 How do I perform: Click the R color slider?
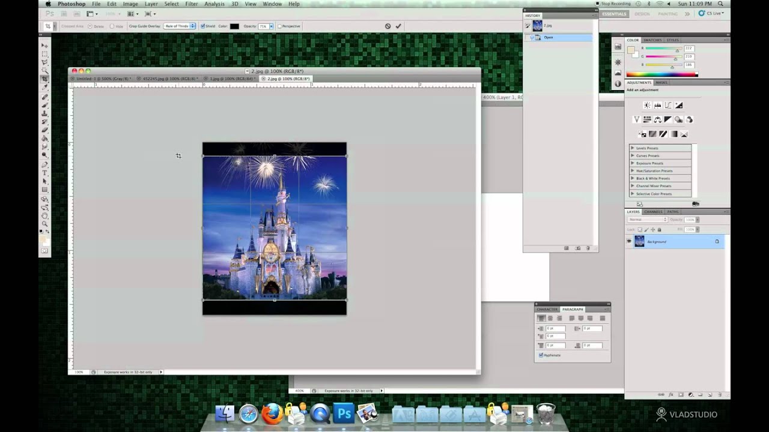[x=663, y=49]
